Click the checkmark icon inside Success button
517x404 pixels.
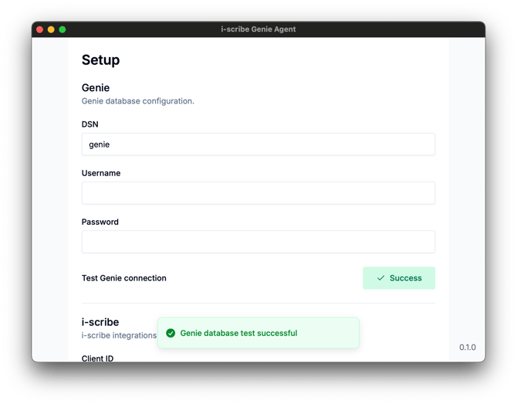(x=380, y=278)
